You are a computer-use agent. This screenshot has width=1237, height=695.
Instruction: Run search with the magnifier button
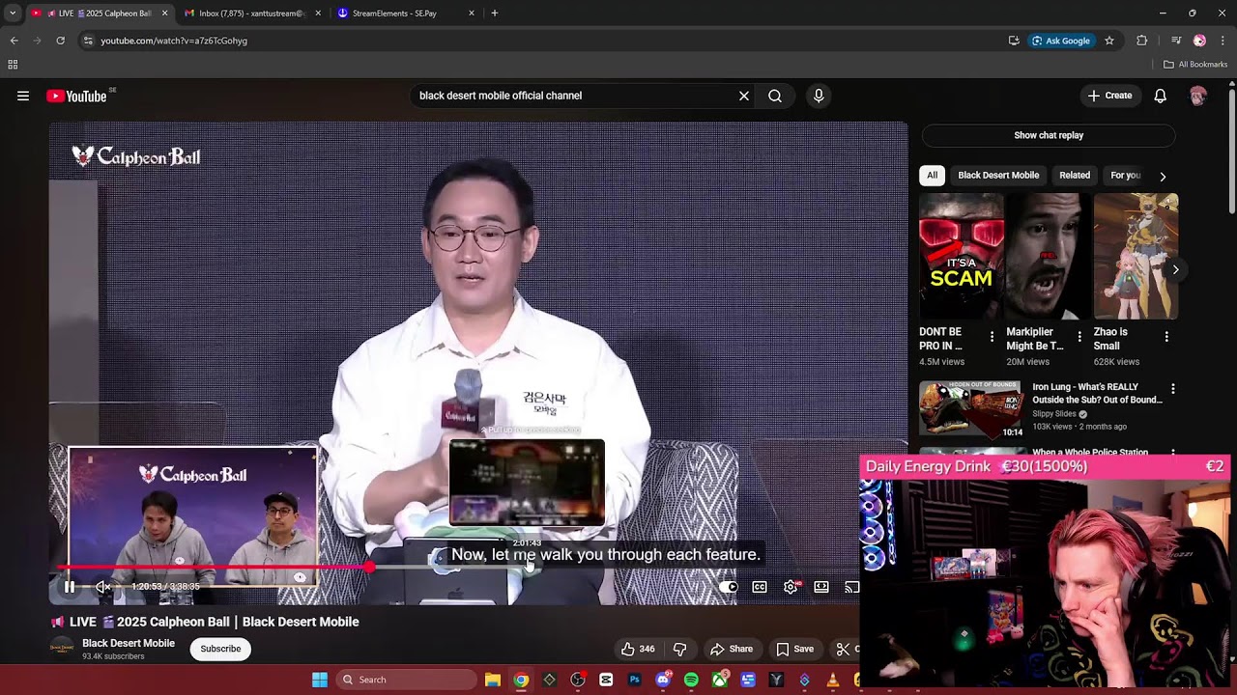coord(775,96)
